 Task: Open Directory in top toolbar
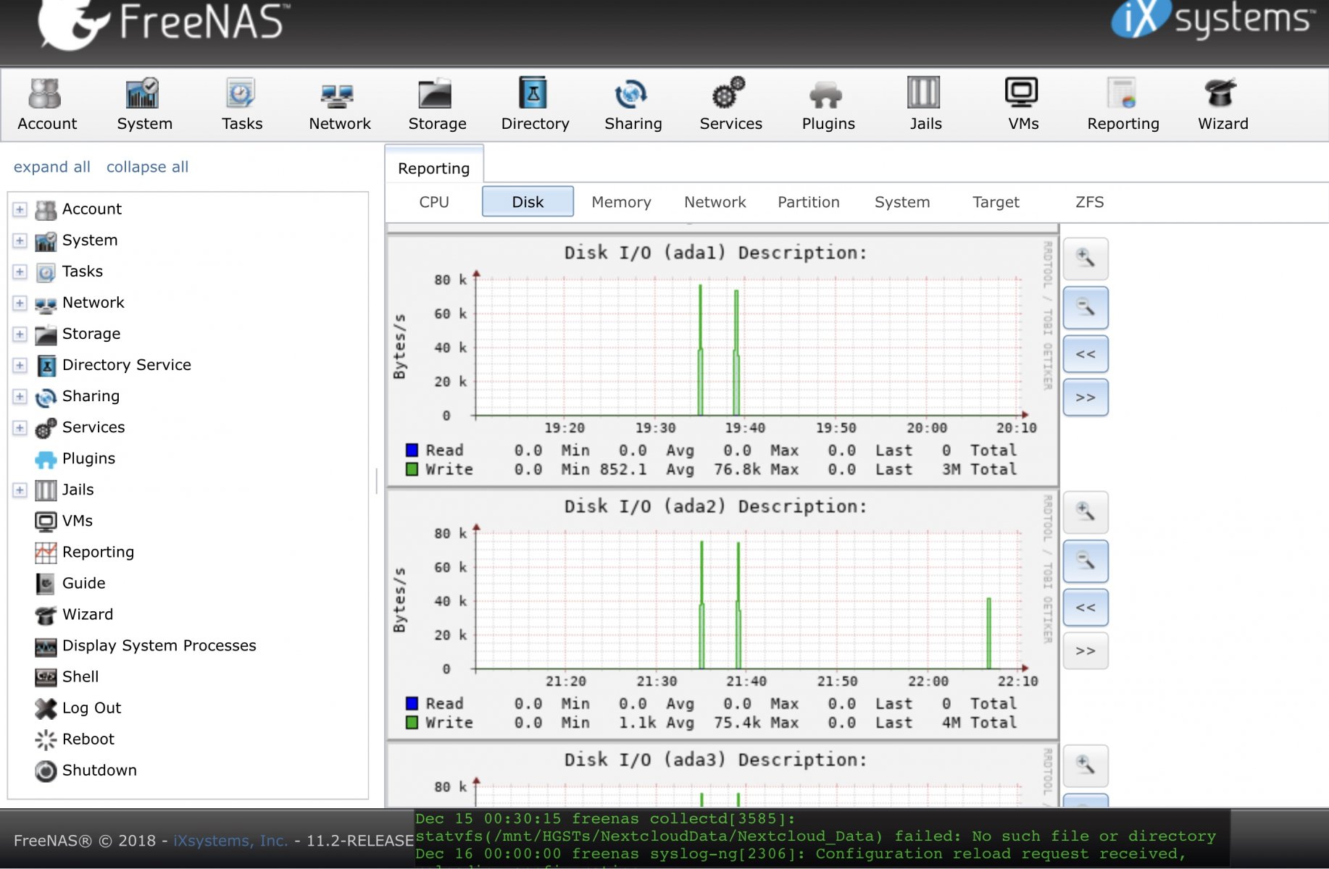[535, 105]
